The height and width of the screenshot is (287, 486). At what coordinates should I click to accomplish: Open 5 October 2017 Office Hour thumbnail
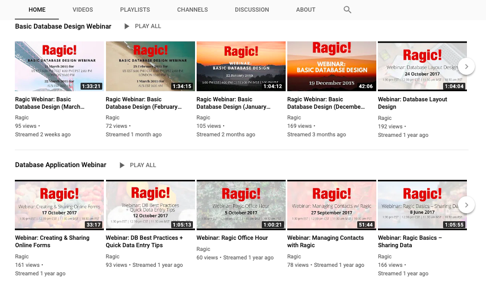point(241,205)
